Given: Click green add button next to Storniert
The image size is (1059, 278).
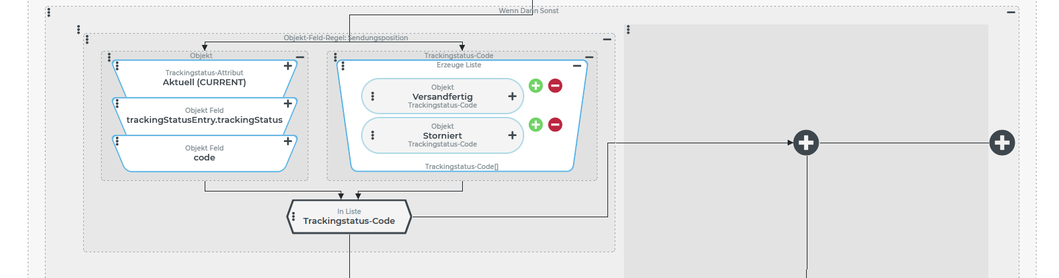Looking at the screenshot, I should tap(535, 125).
